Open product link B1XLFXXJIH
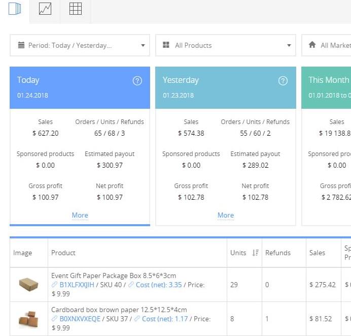Viewport: 351px width, 336px height. 77,285
